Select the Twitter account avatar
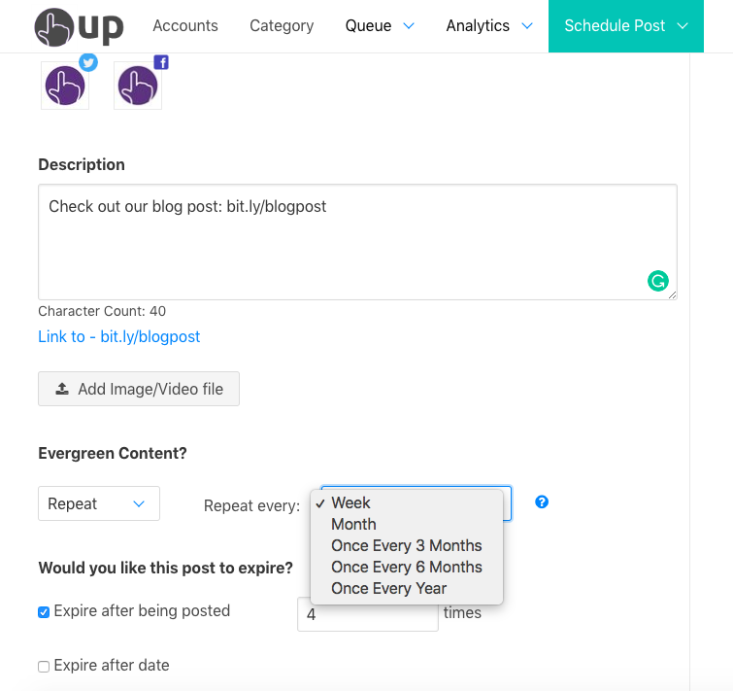The image size is (733, 691). coord(65,86)
